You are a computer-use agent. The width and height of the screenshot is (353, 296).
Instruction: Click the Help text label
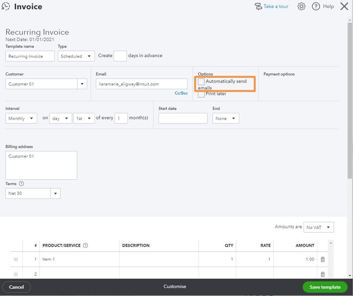328,6
